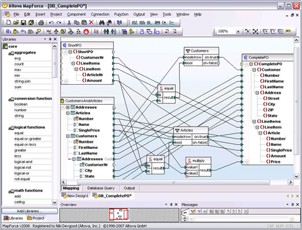Expand the first Addresses table in CustomersAndArticles
The width and height of the screenshot is (302, 230).
68,107
